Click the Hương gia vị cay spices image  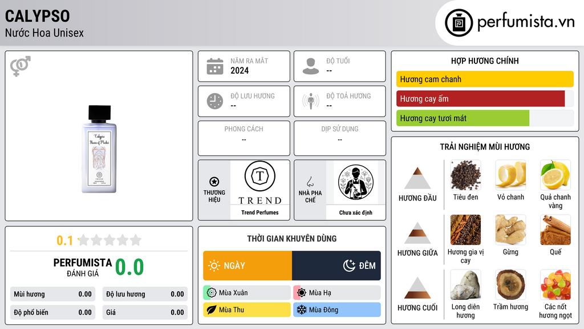click(x=465, y=230)
